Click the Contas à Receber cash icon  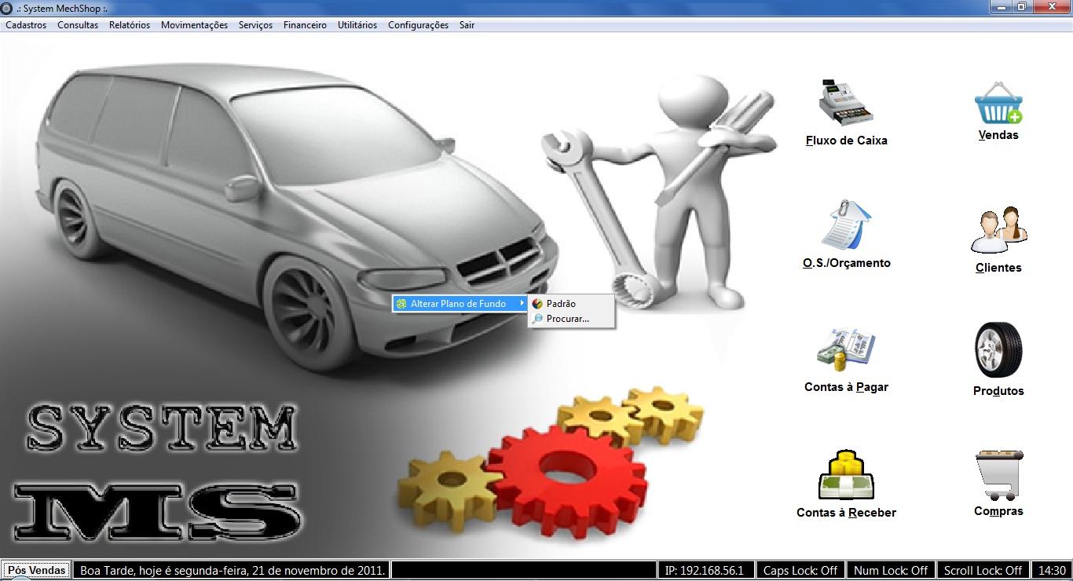[x=846, y=475]
